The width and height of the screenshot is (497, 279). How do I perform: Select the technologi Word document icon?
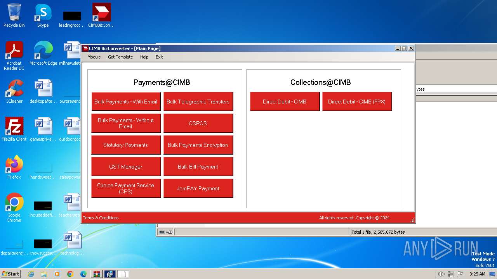(72, 243)
